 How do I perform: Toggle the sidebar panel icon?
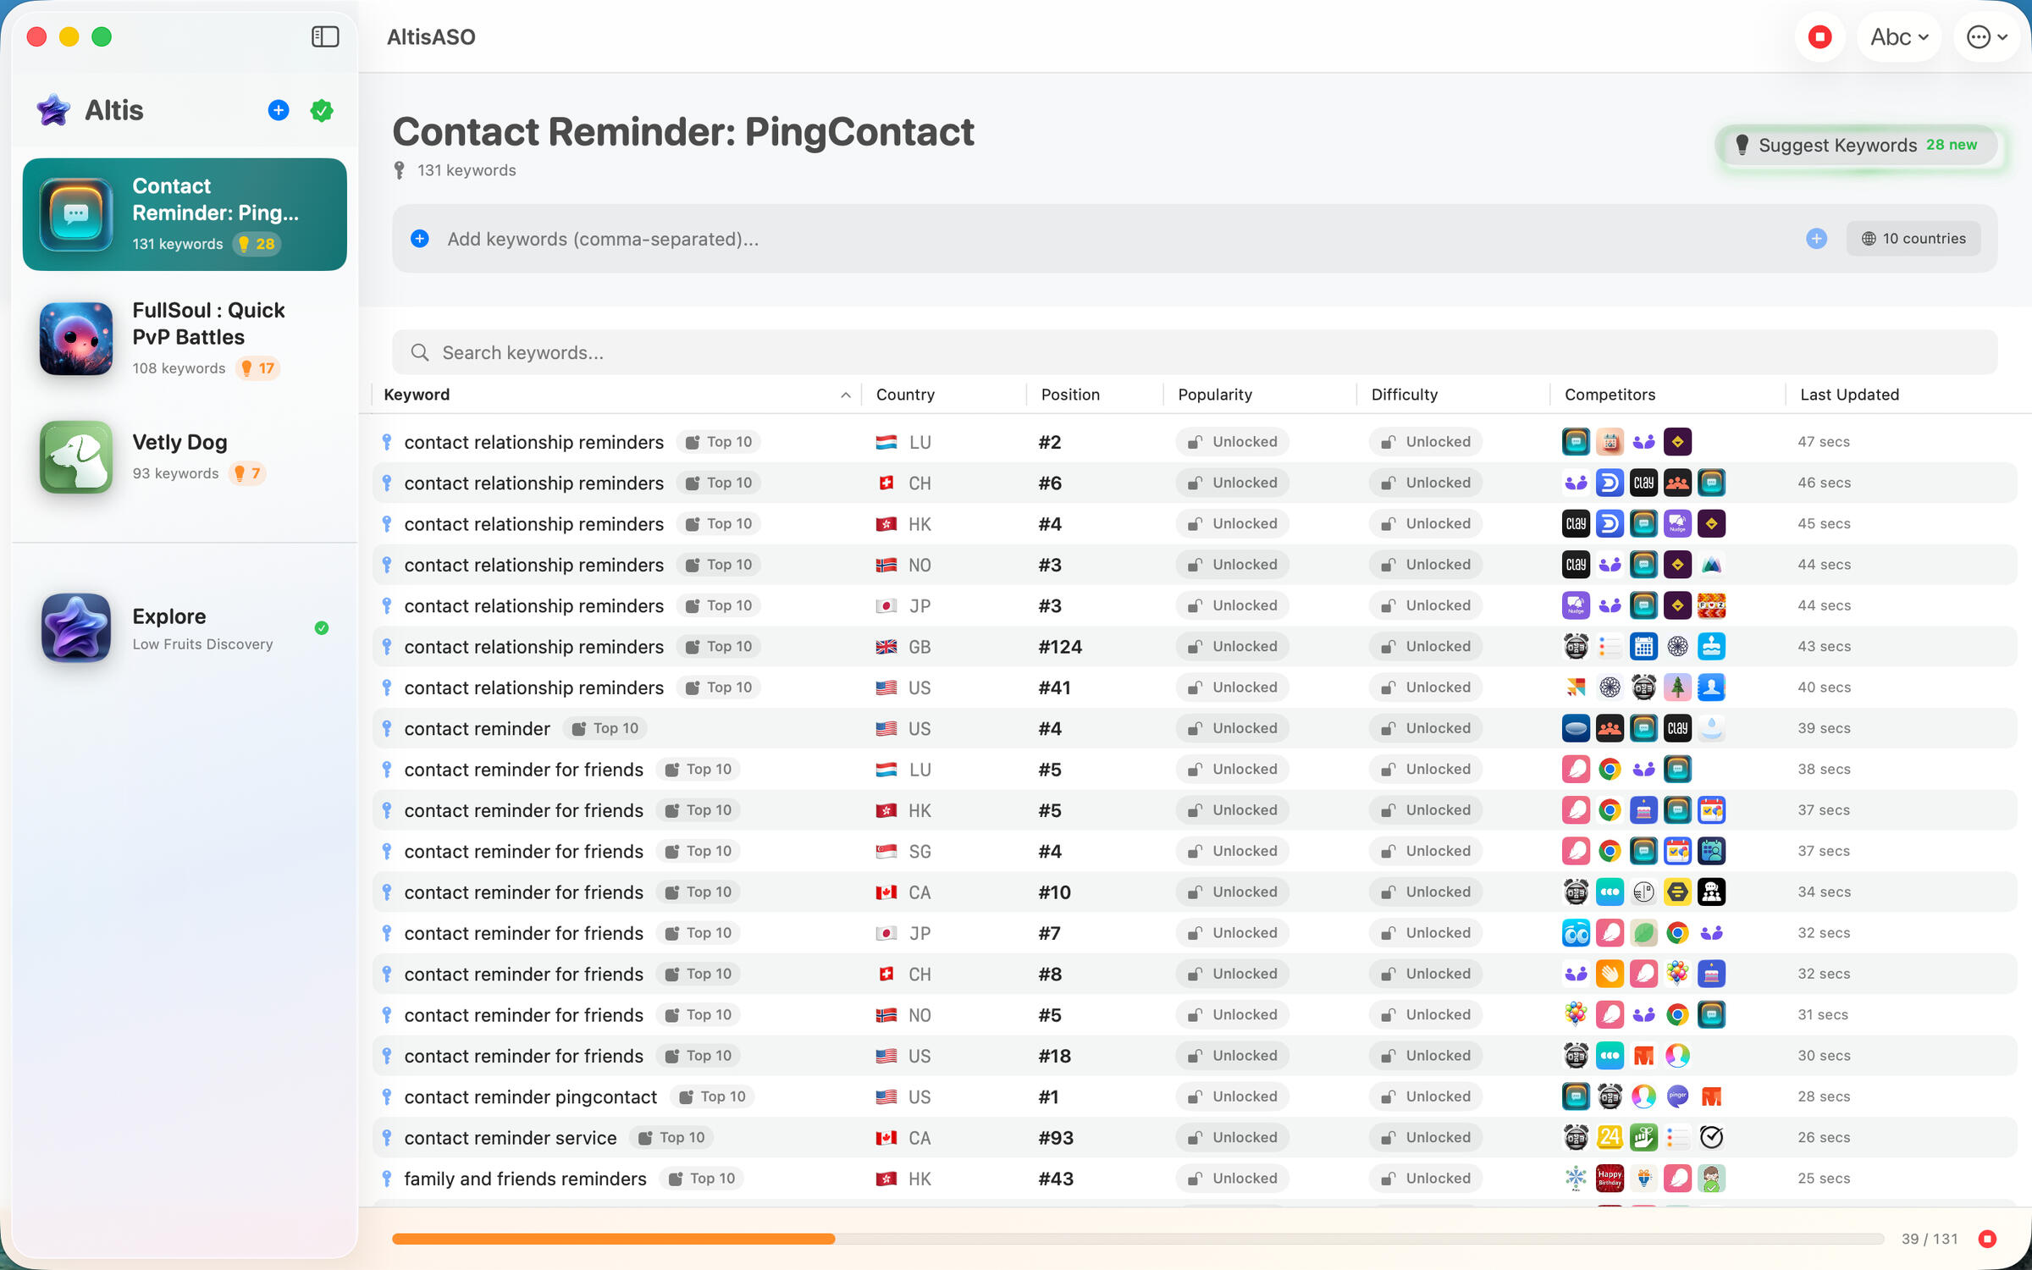(x=325, y=36)
